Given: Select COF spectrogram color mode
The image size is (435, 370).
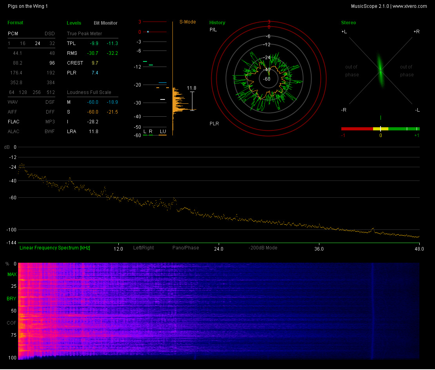Looking at the screenshot, I should coord(11,323).
